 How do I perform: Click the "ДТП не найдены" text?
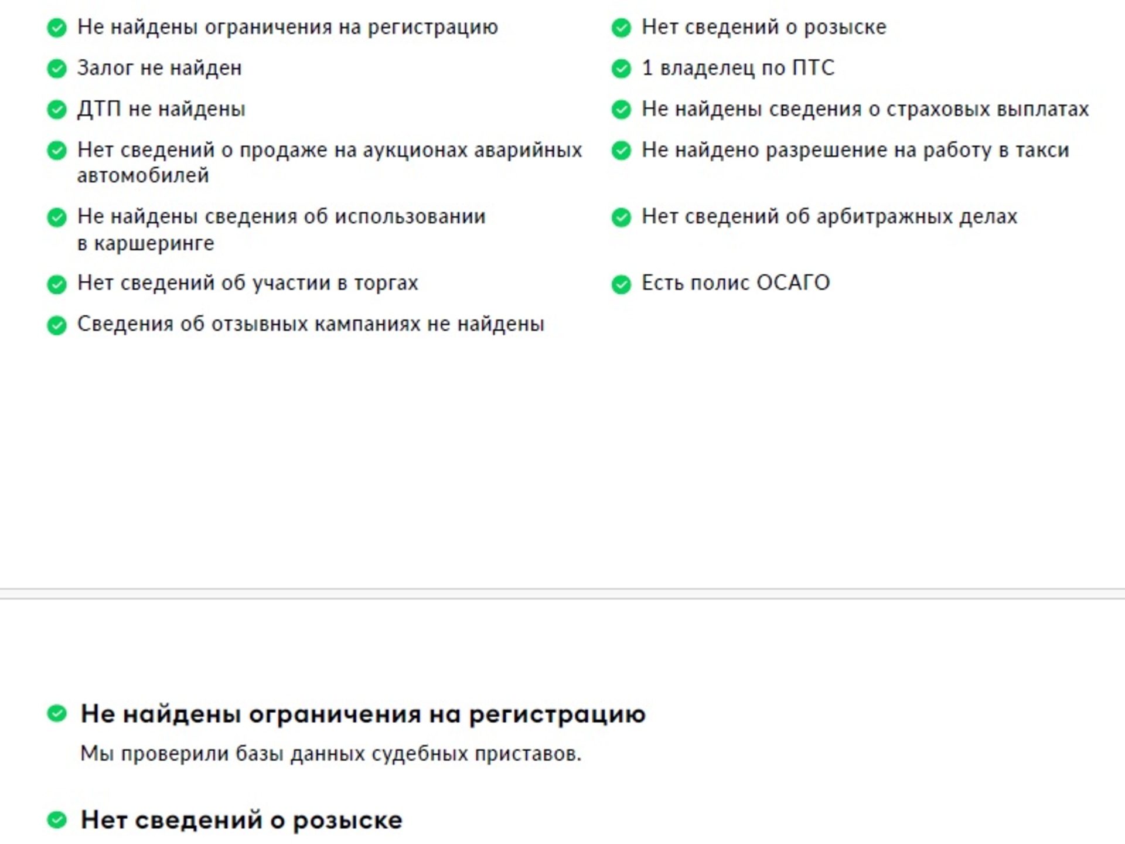pyautogui.click(x=161, y=109)
